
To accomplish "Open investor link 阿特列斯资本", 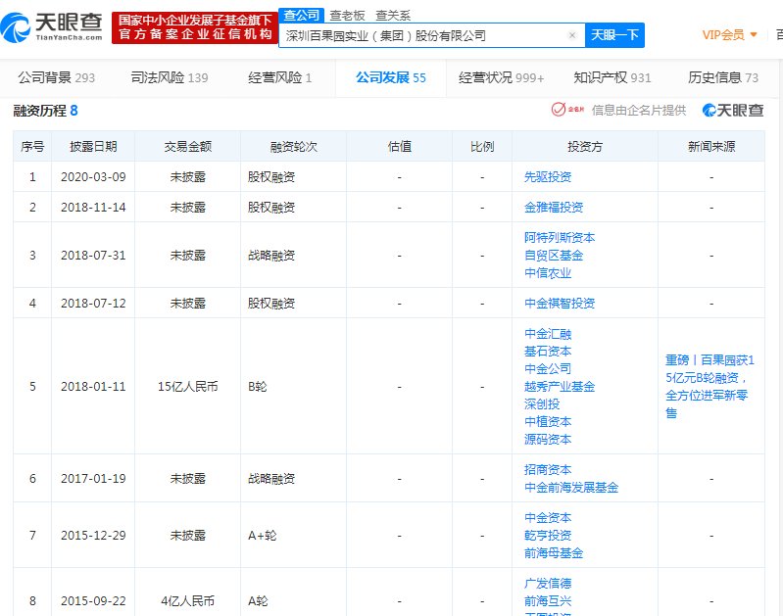I will tap(560, 238).
